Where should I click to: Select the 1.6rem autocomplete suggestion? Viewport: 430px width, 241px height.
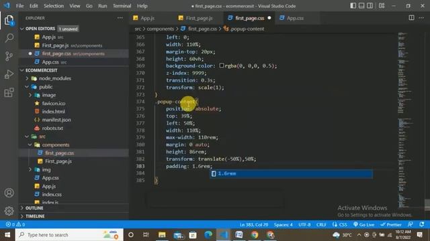point(291,173)
